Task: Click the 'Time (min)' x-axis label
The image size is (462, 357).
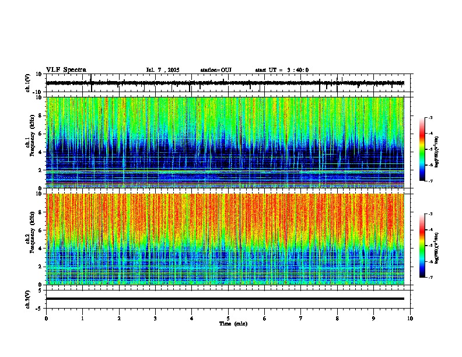Action: 233,324
